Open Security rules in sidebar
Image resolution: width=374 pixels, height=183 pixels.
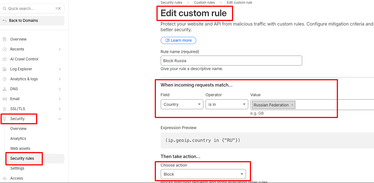pyautogui.click(x=22, y=158)
